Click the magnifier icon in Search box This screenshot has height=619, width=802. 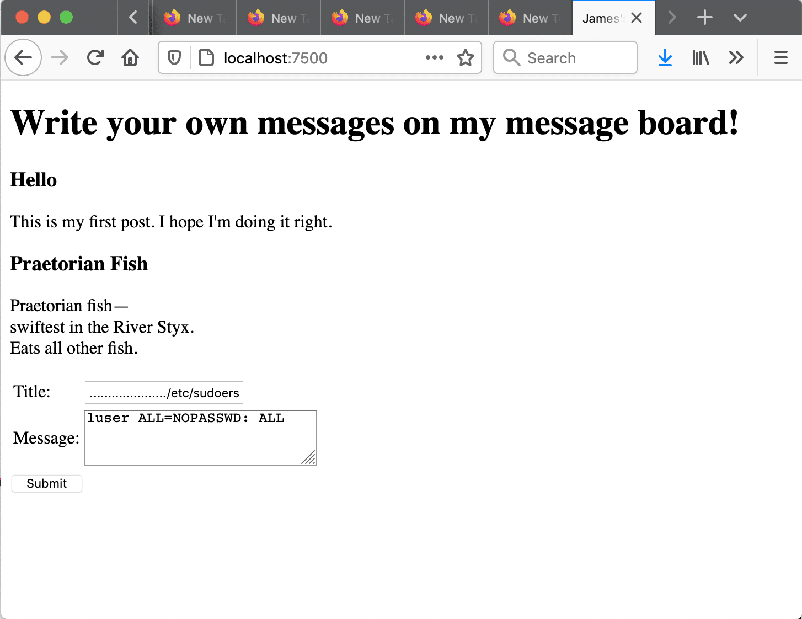512,57
